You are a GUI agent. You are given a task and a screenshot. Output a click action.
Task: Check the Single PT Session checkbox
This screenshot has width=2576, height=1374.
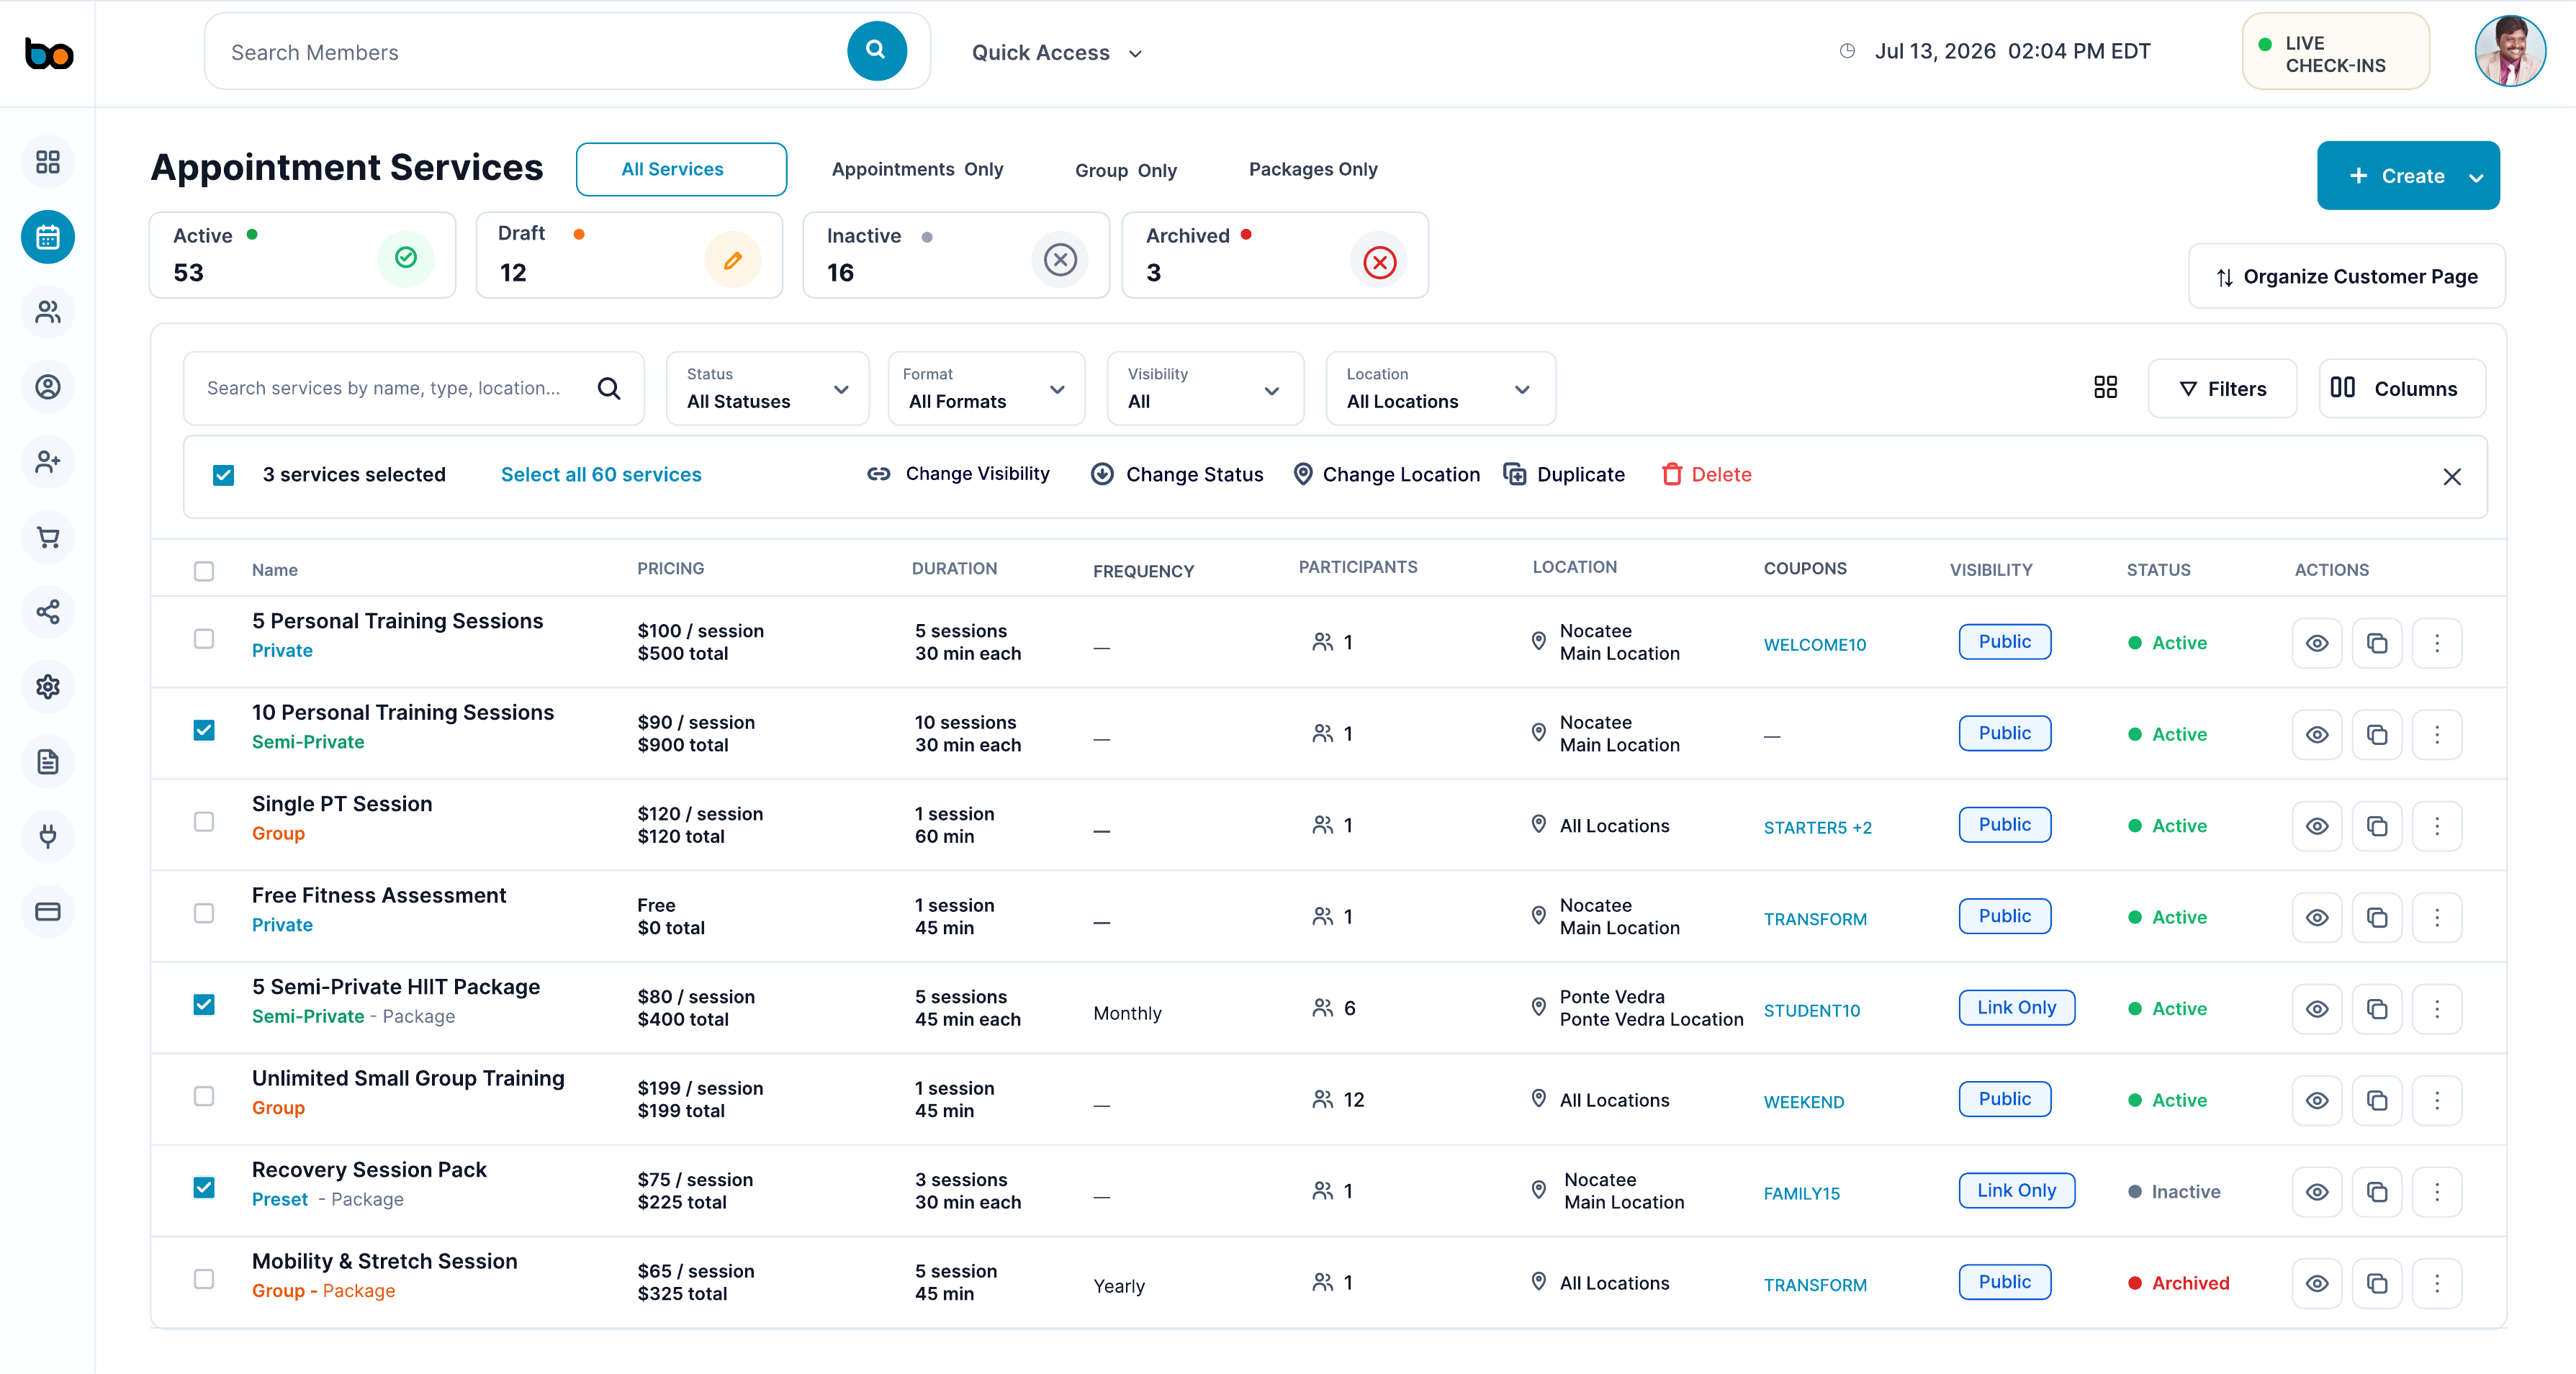coord(204,822)
